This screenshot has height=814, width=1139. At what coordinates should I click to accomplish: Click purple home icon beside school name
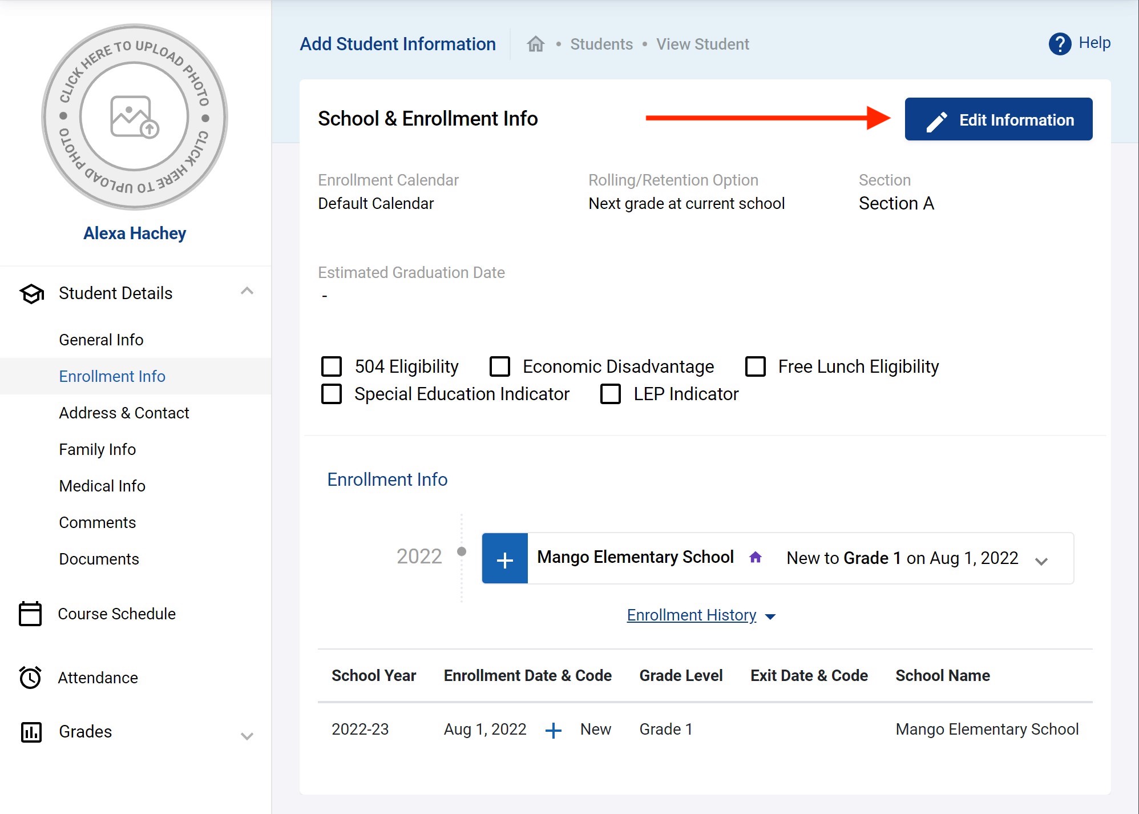coord(755,557)
